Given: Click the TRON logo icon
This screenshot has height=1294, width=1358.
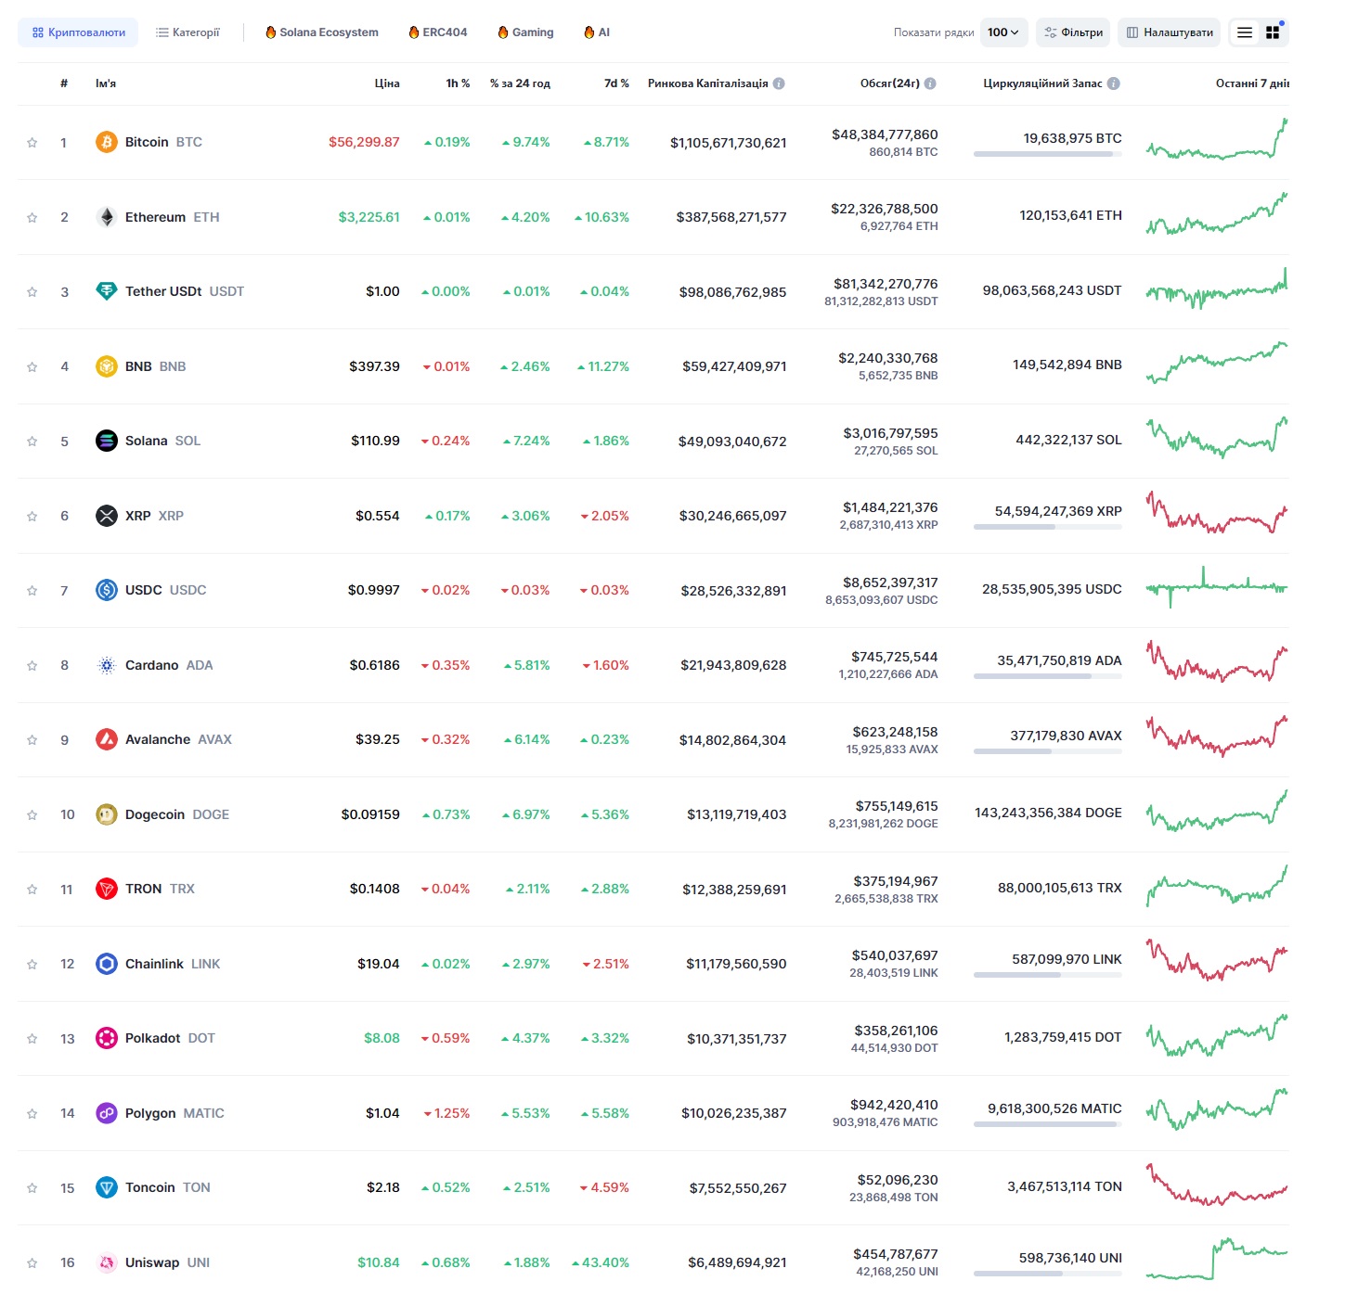Looking at the screenshot, I should [x=107, y=889].
